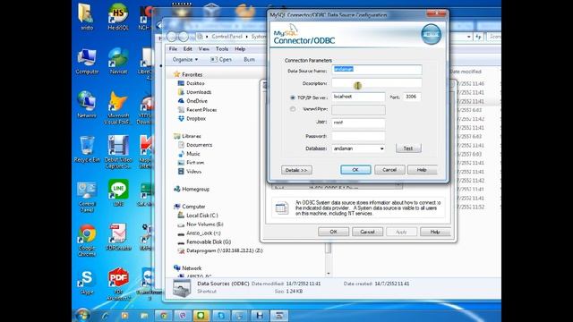Collapse the Favorites group in Explorer sidebar
Screen dimensions: 573x322
click(192, 74)
